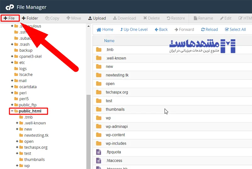252x169 pixels.
Task: Click folder icon of wp-adminapi row
Action: pos(99,126)
